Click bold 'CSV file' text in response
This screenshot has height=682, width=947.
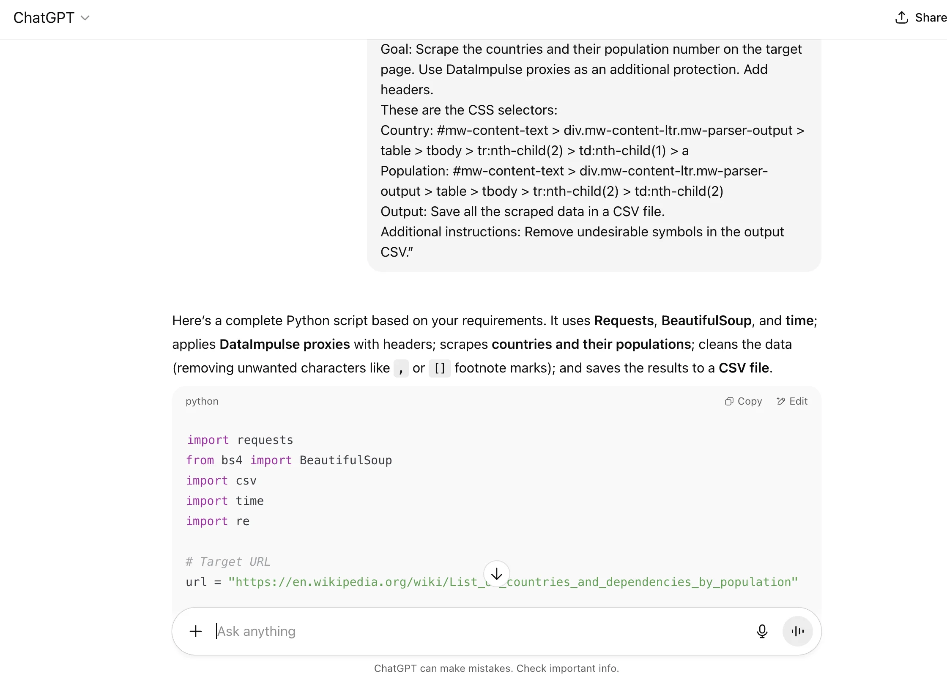(x=744, y=368)
